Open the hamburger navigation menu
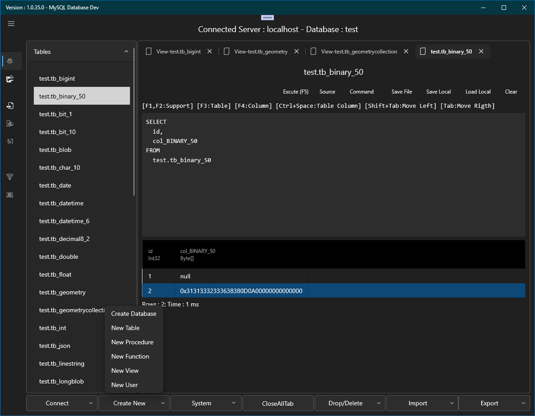This screenshot has height=416, width=535. click(x=11, y=24)
